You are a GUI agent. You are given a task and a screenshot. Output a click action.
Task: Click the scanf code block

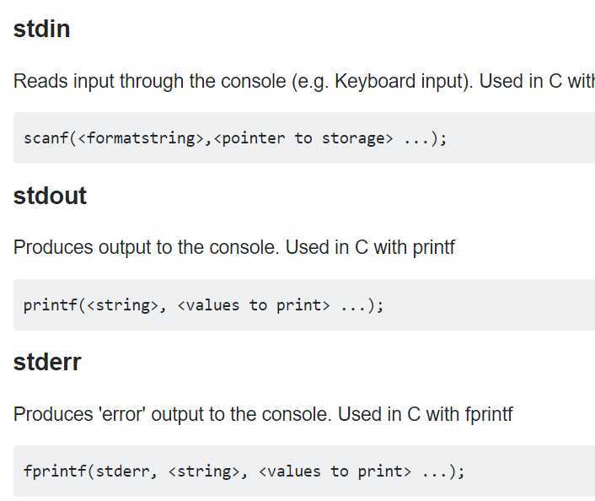click(x=304, y=137)
